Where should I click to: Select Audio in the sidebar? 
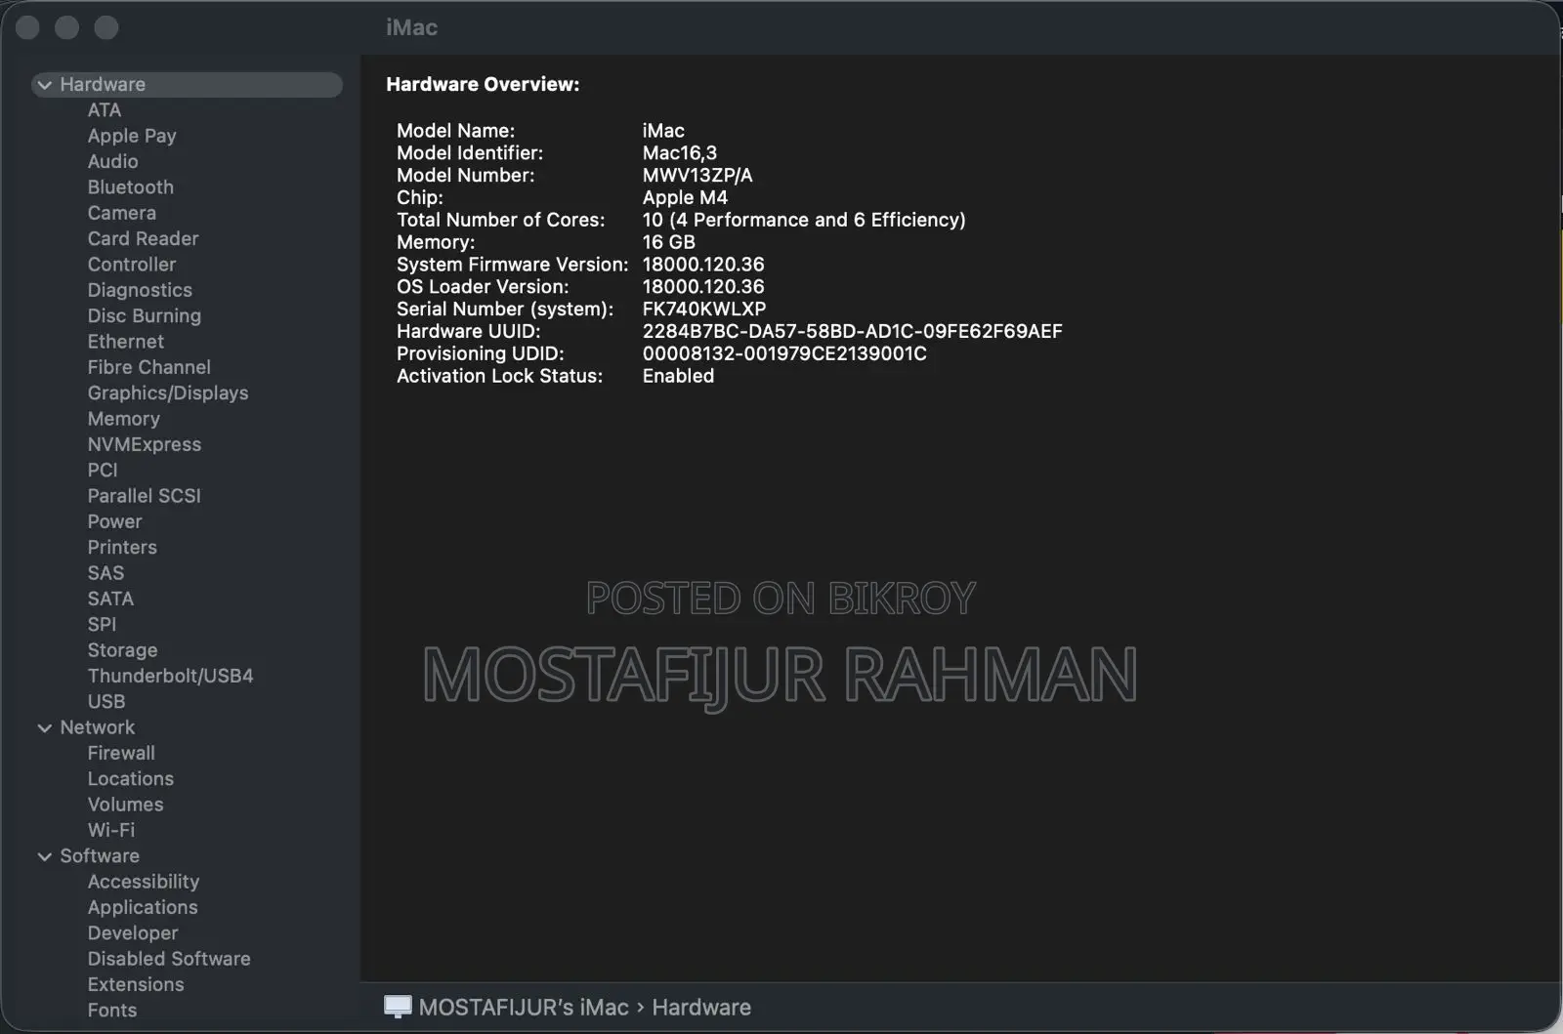[112, 161]
